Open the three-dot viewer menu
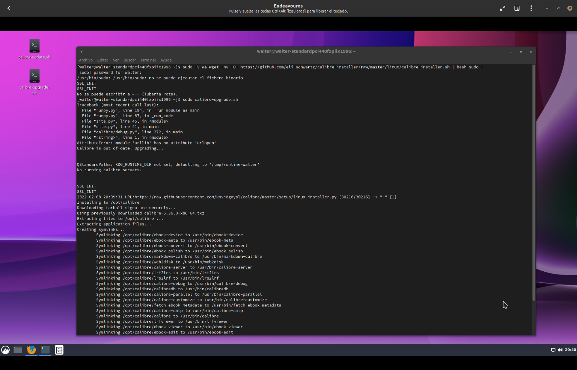The height and width of the screenshot is (370, 577). 531,8
